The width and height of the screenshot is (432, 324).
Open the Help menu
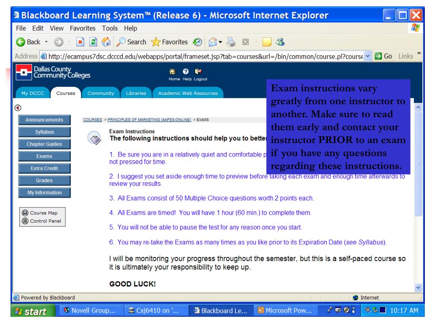coord(130,28)
